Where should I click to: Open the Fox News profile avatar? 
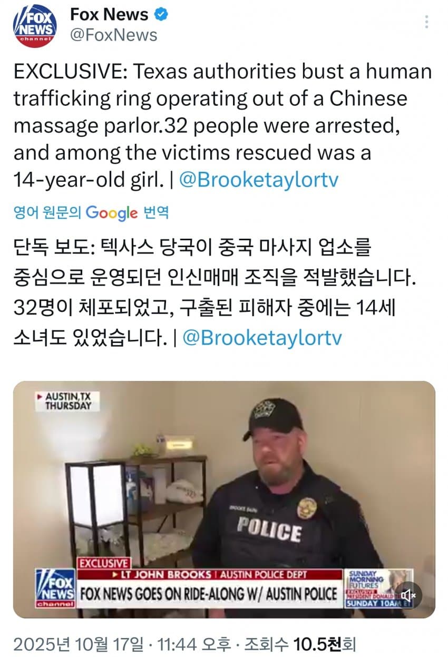(35, 25)
